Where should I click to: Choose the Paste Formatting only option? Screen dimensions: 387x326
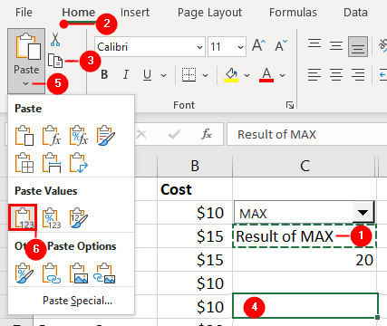(24, 273)
